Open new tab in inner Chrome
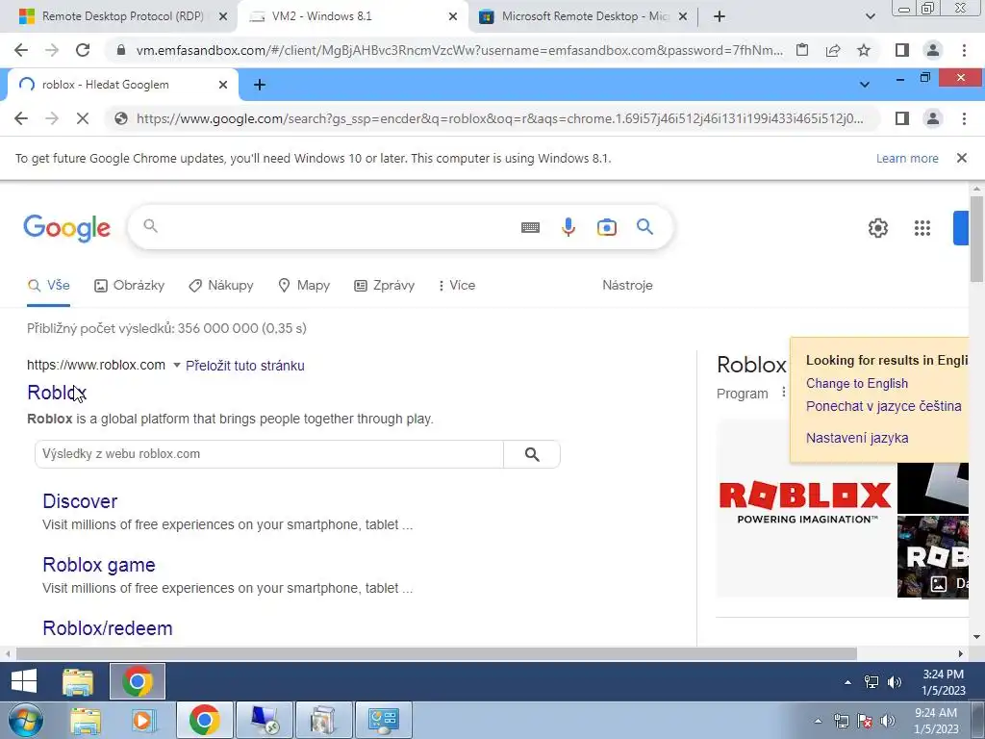Viewport: 985px width, 739px height. [260, 85]
